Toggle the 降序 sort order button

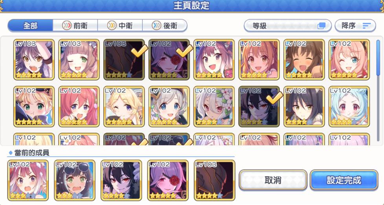tap(355, 26)
